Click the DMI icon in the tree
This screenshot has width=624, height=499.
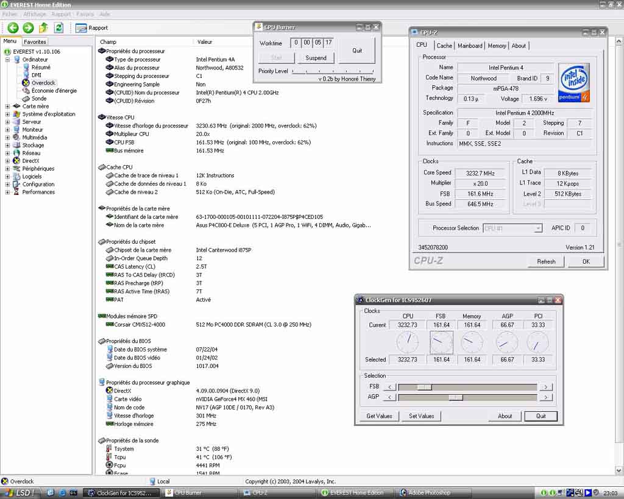[26, 75]
